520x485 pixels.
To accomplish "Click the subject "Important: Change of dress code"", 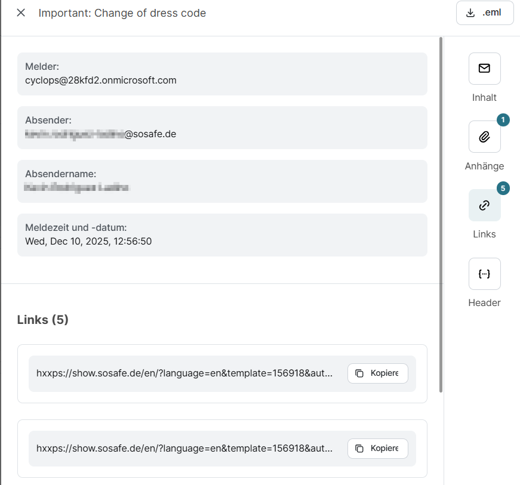I will click(x=122, y=13).
